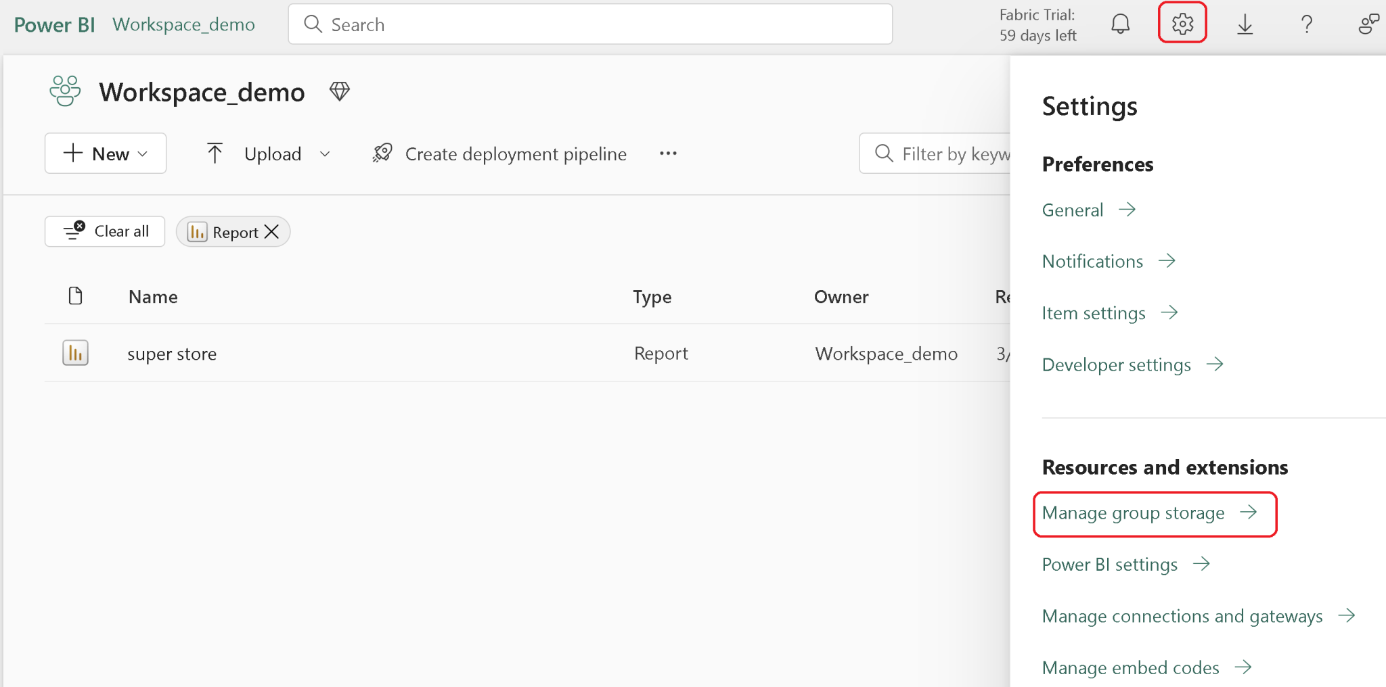Click the report icon next to super store

coord(75,352)
